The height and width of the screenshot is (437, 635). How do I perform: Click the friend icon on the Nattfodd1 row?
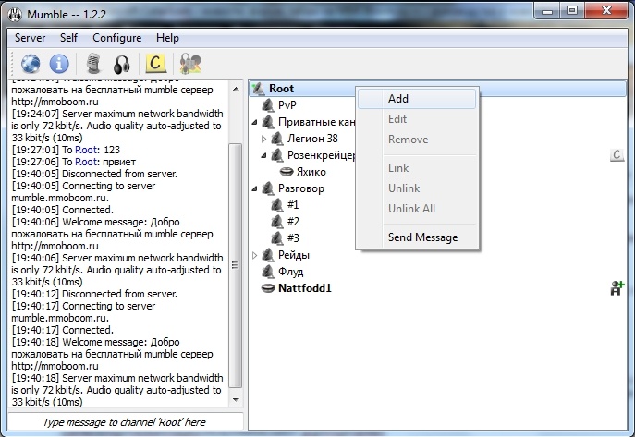click(617, 288)
